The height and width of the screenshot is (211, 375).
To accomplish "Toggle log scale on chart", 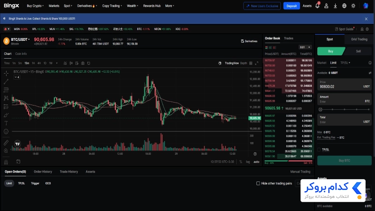I will pos(248,162).
